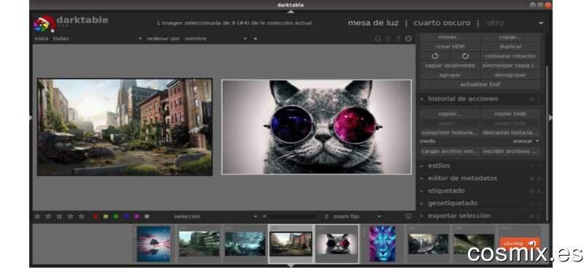
Task: Toggle thumbnail overlays with the star icon in top bar
Action: [x=388, y=39]
